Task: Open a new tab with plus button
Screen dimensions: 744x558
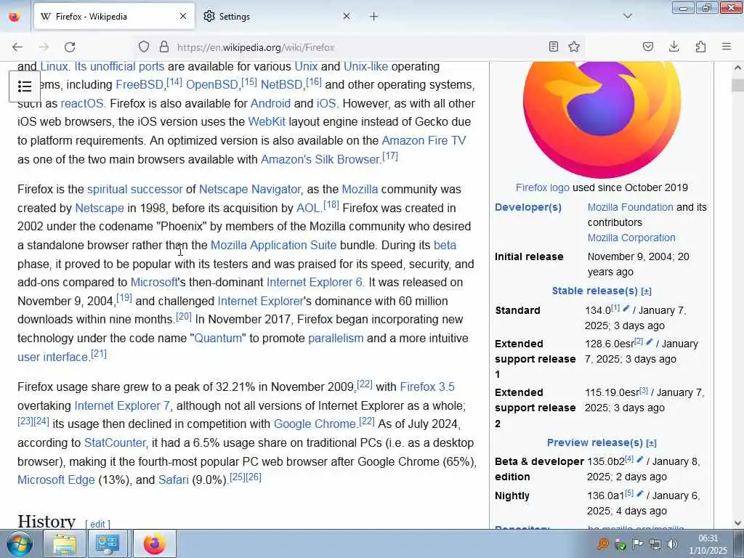Action: pos(374,17)
